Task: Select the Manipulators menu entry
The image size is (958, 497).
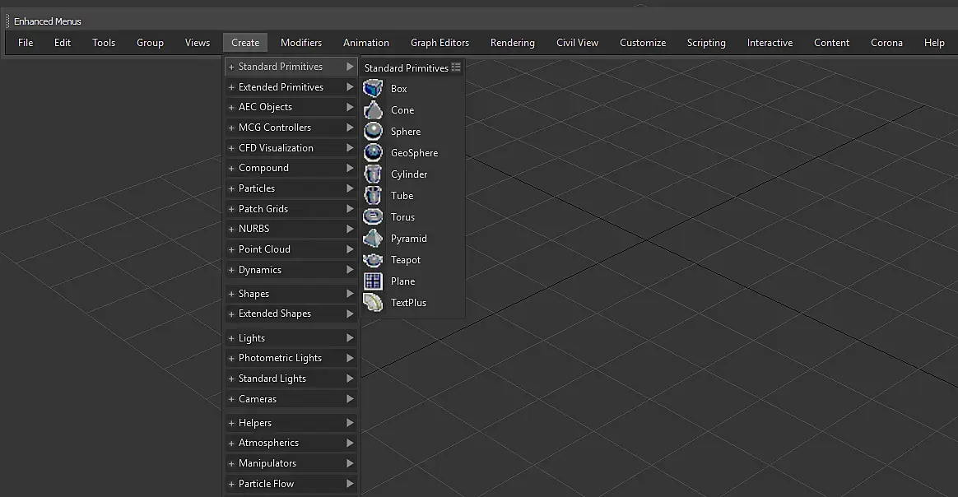Action: tap(291, 463)
